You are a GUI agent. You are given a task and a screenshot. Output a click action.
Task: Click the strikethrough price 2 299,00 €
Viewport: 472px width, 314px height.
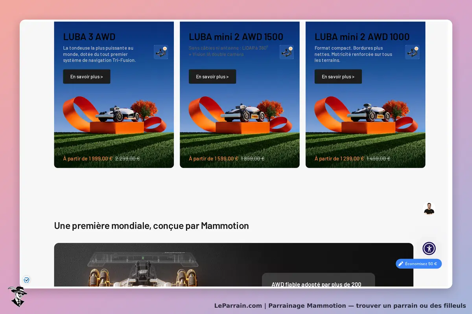pyautogui.click(x=128, y=159)
